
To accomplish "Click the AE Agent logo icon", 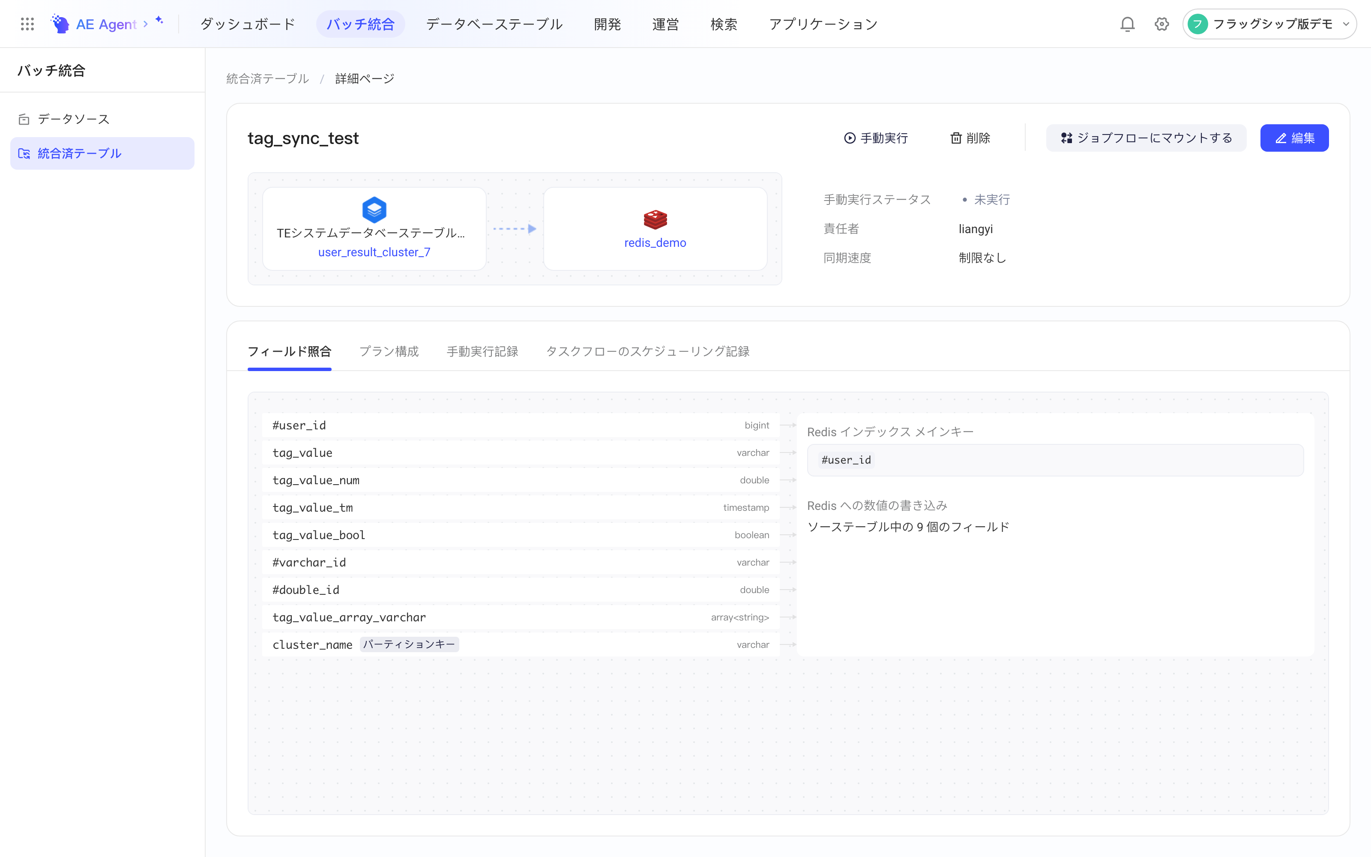I will [60, 24].
